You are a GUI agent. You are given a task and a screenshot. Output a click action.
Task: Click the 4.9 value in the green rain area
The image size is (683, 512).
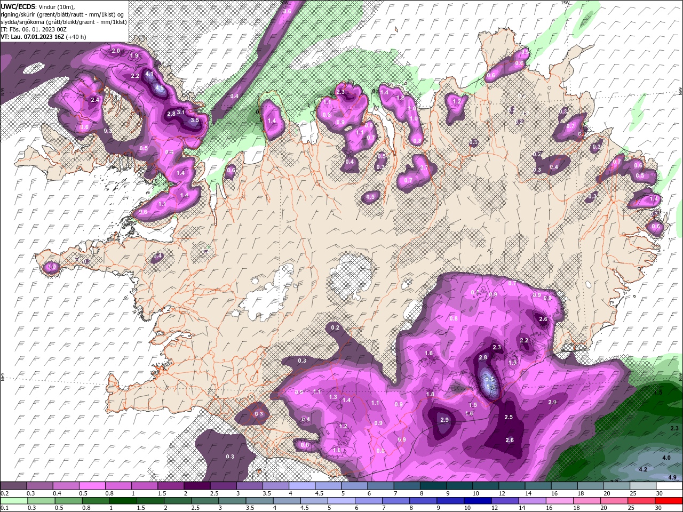(672, 477)
